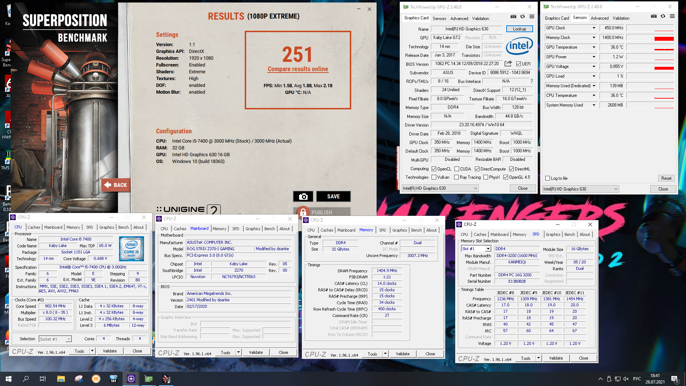686x386 pixels.
Task: Expand the GPU Temperature sensor dropdown
Action: (594, 47)
